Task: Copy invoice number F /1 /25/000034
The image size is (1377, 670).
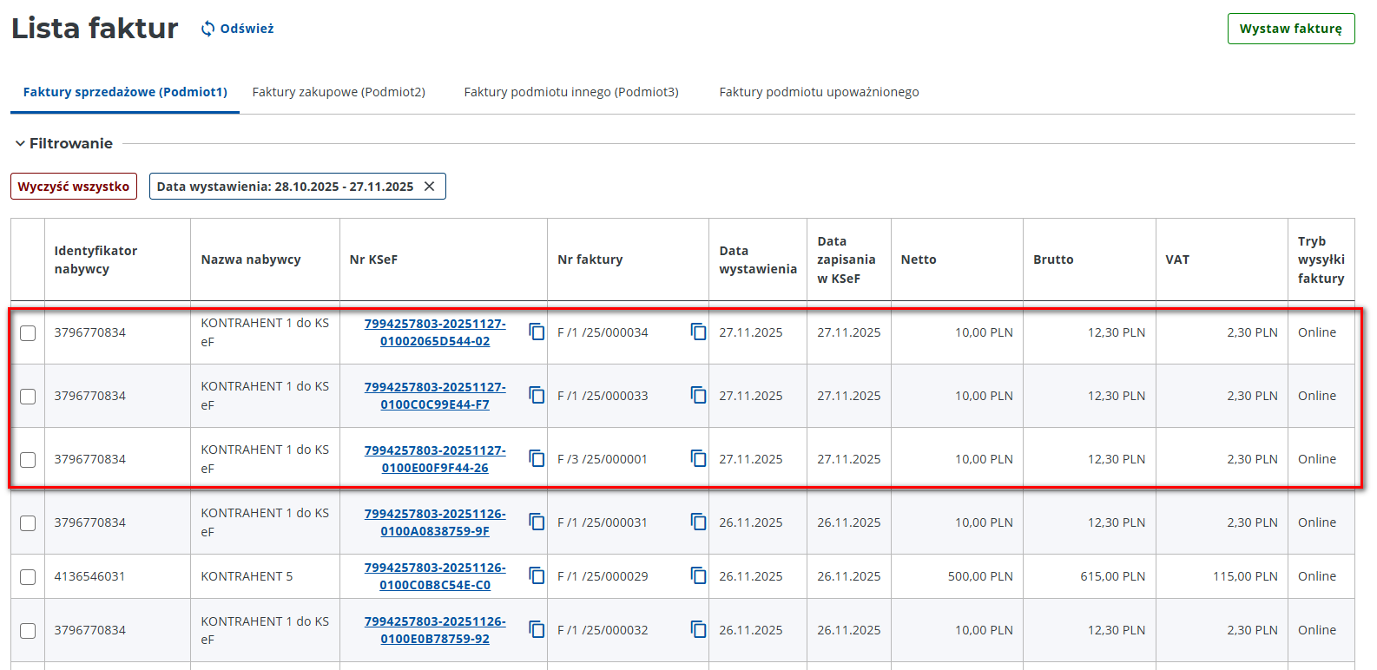Action: [x=698, y=332]
